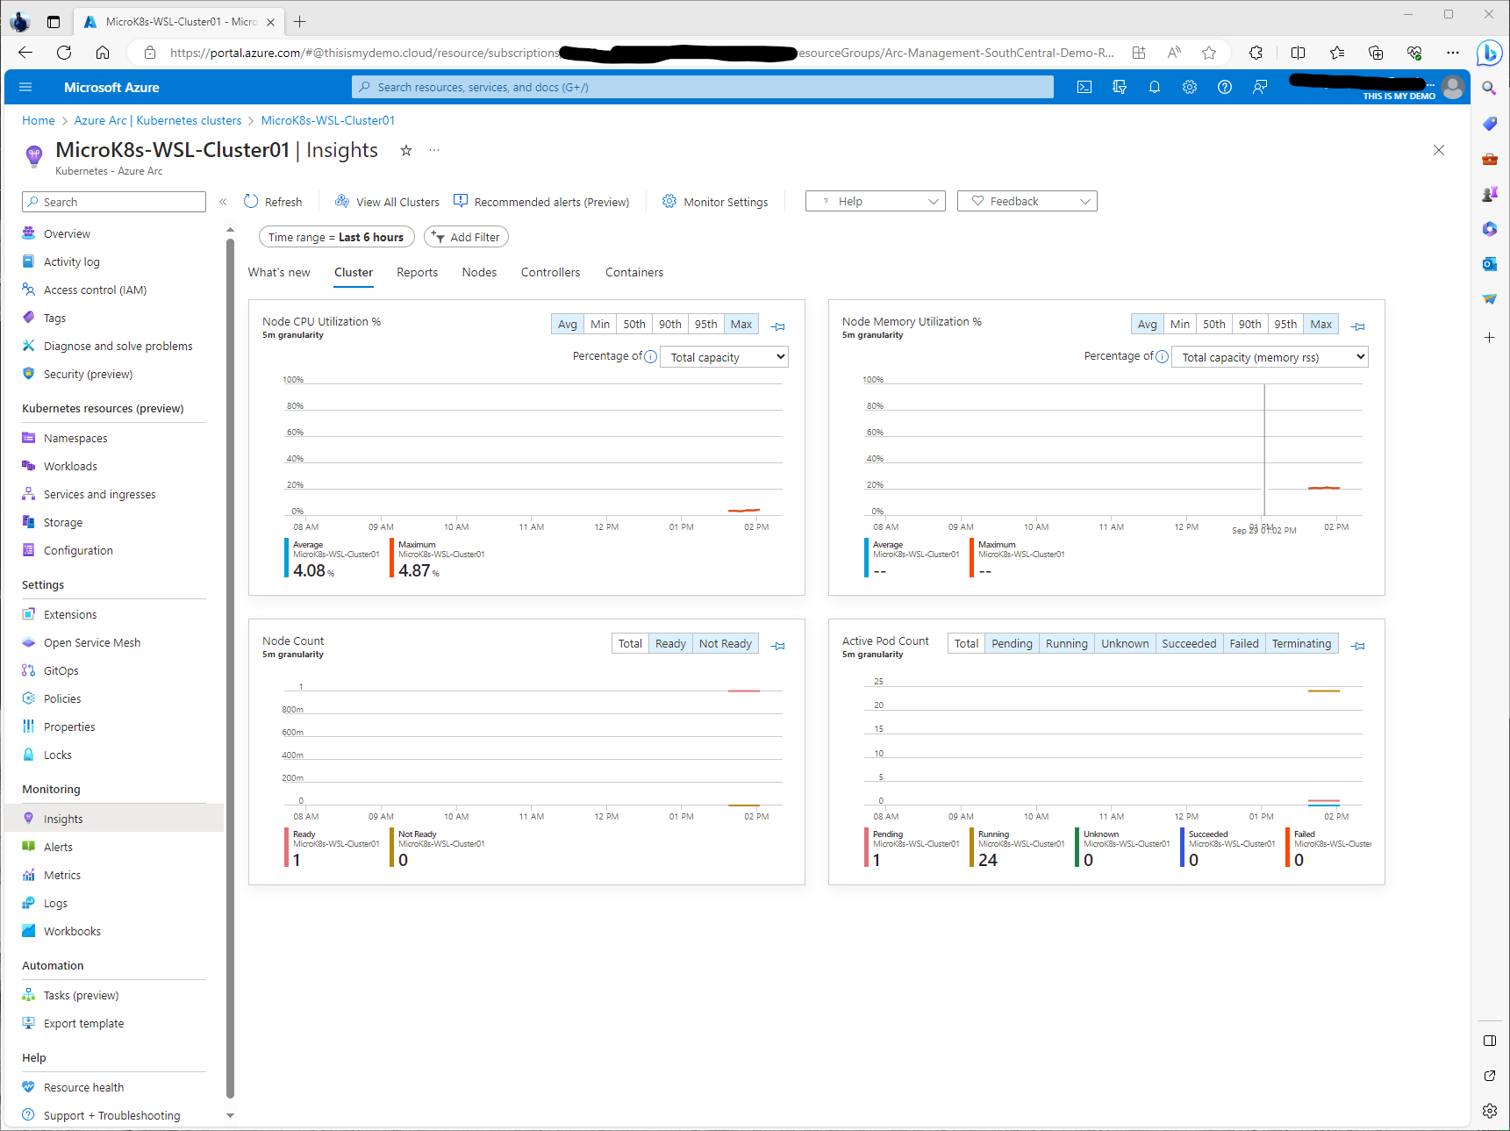Open the Azure hamburger portal menu
The height and width of the screenshot is (1131, 1510).
tap(25, 87)
